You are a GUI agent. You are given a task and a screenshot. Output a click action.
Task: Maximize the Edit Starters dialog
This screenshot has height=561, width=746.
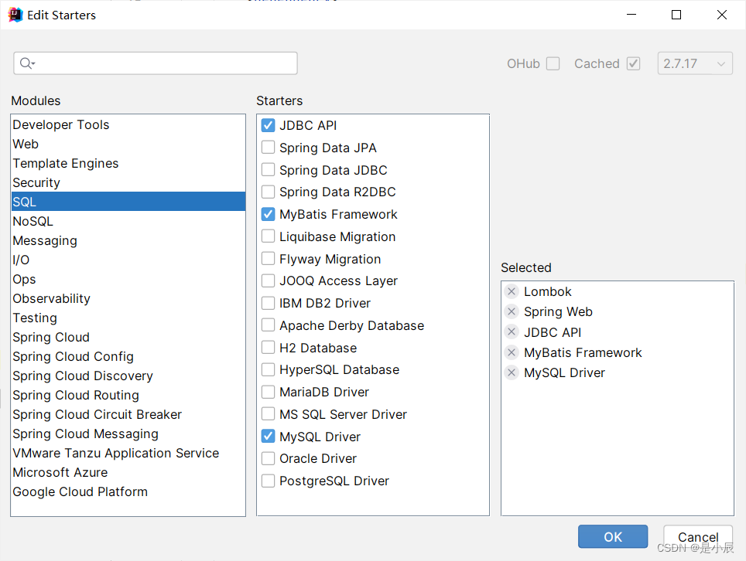(x=676, y=15)
